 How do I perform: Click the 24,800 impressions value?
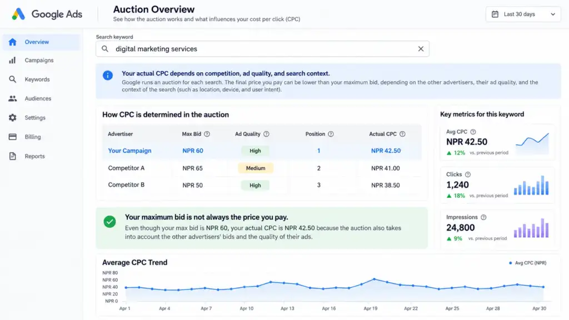(x=460, y=227)
